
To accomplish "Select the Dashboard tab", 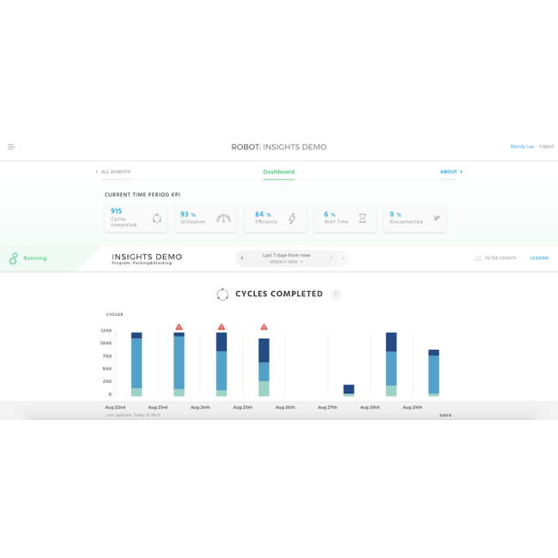I will (x=279, y=172).
